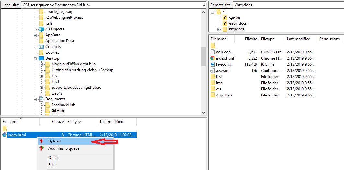This screenshot has width=344, height=170.
Task: Click the local parent folder icon
Action: pos(5,129)
